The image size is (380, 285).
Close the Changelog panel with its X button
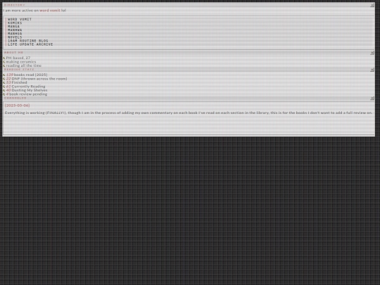(x=372, y=98)
